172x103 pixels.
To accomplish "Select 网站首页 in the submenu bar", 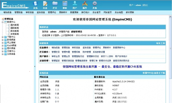I will pos(107,12).
